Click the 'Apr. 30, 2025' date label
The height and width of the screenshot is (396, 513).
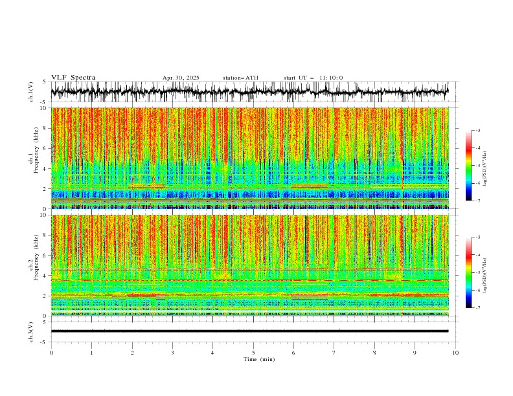pos(181,78)
